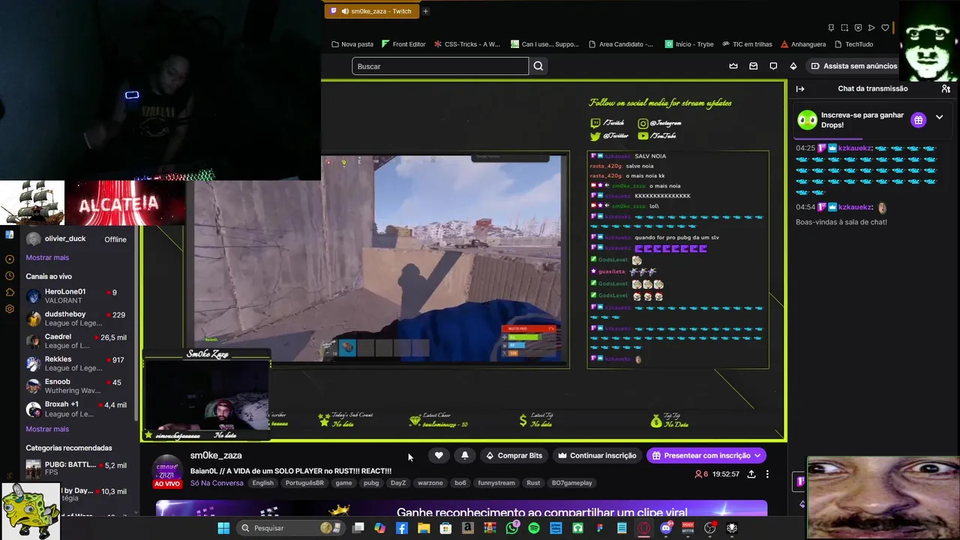Switch to sm0ke_zaza Twitch browser tab
This screenshot has height=540, width=960.
tap(371, 11)
